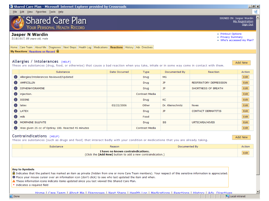Open HELP for Contraindications
This screenshot has width=269, height=201.
54,136
